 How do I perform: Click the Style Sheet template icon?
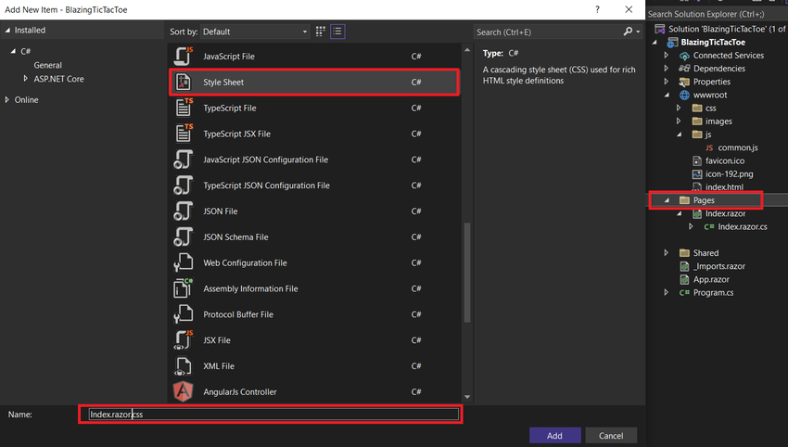tap(183, 82)
